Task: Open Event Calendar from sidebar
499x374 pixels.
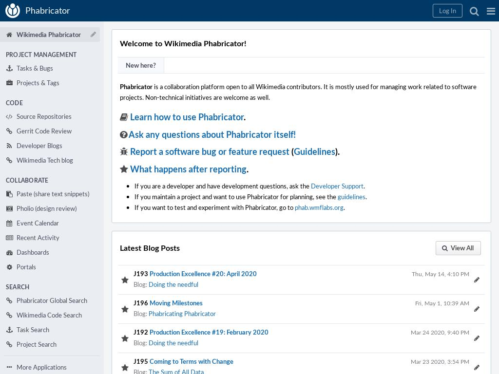Action: [x=38, y=223]
